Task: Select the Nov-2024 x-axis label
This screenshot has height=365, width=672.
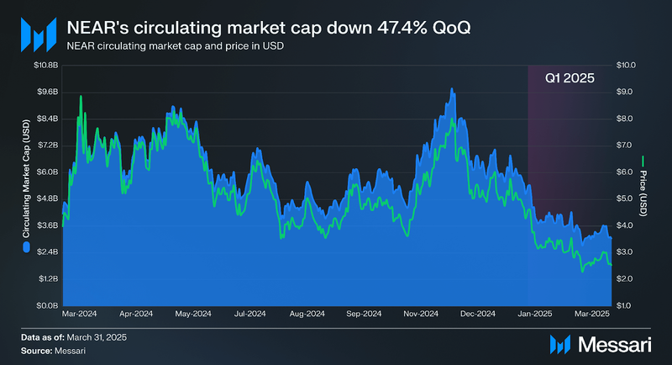Action: (x=421, y=314)
